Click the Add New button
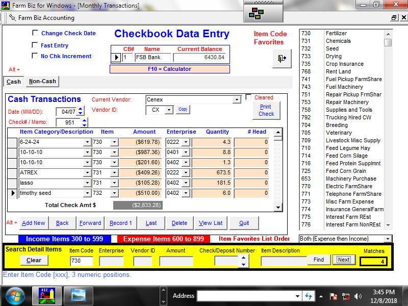The height and width of the screenshot is (306, 408). (33, 223)
